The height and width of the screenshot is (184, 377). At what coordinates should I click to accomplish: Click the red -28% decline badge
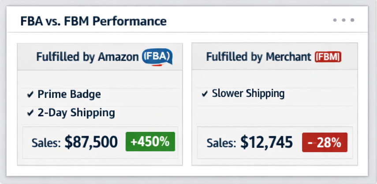click(325, 143)
